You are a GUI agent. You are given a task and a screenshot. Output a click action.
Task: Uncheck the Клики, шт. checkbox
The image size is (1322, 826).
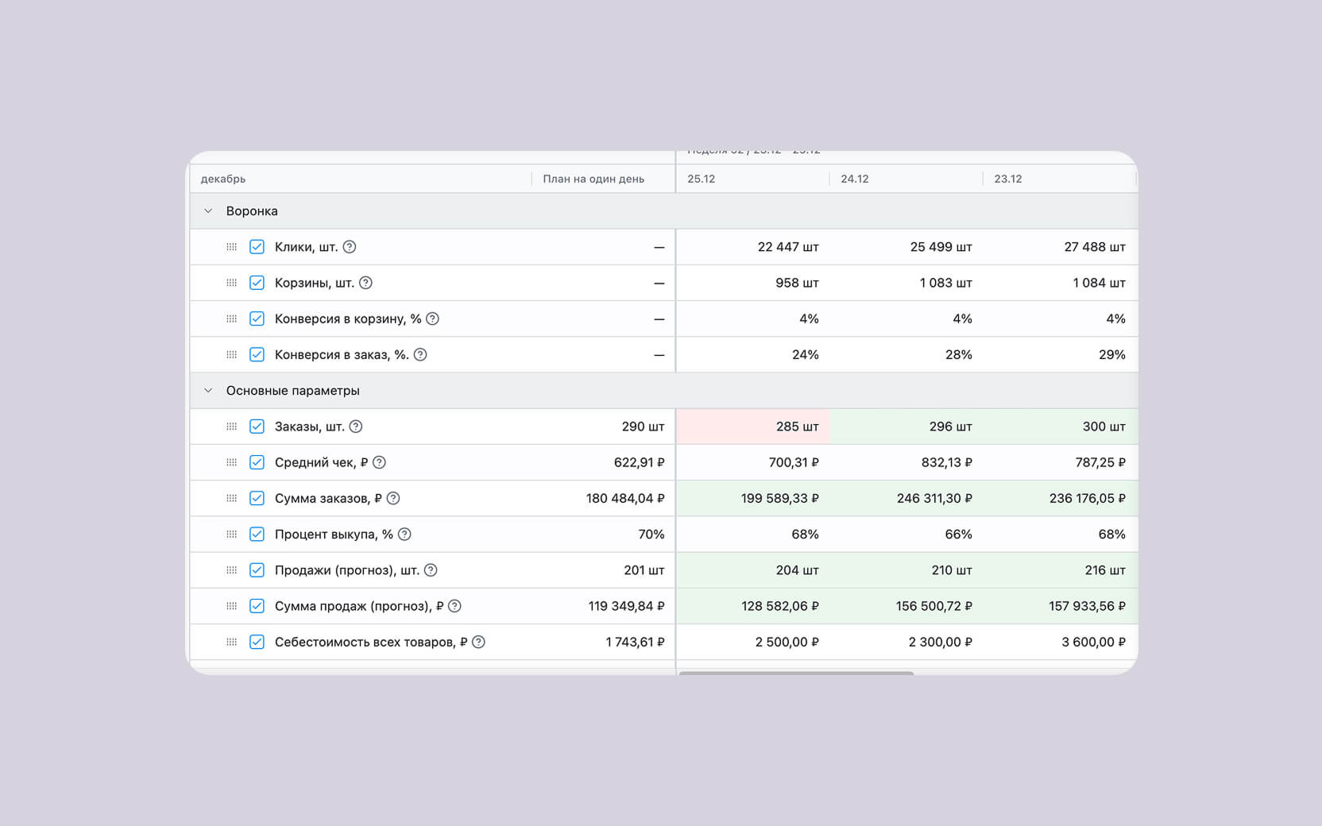coord(257,247)
